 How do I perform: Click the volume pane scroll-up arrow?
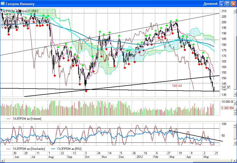(235, 103)
